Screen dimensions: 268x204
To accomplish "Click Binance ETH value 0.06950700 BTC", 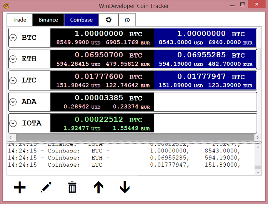I will pos(108,55).
